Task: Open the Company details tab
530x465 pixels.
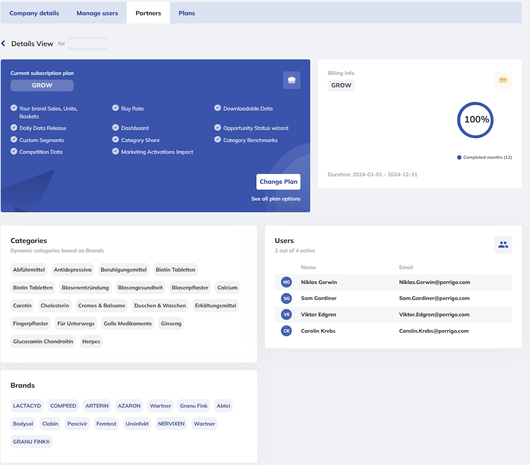Action: pyautogui.click(x=34, y=13)
